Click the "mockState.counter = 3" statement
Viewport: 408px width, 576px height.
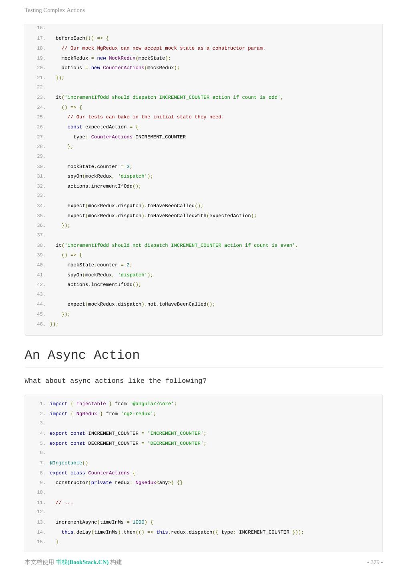tap(100, 166)
